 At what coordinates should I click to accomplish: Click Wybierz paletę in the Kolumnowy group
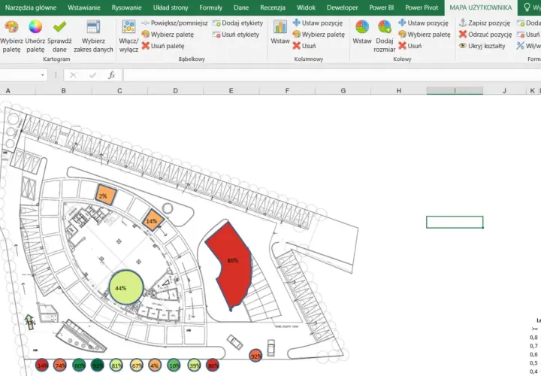[x=319, y=35]
